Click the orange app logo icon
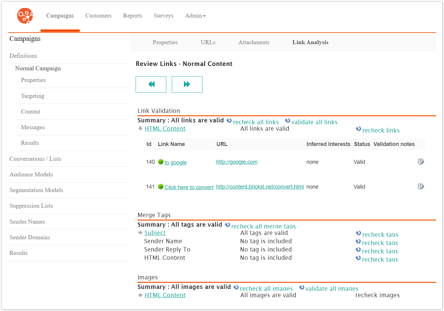 point(25,16)
